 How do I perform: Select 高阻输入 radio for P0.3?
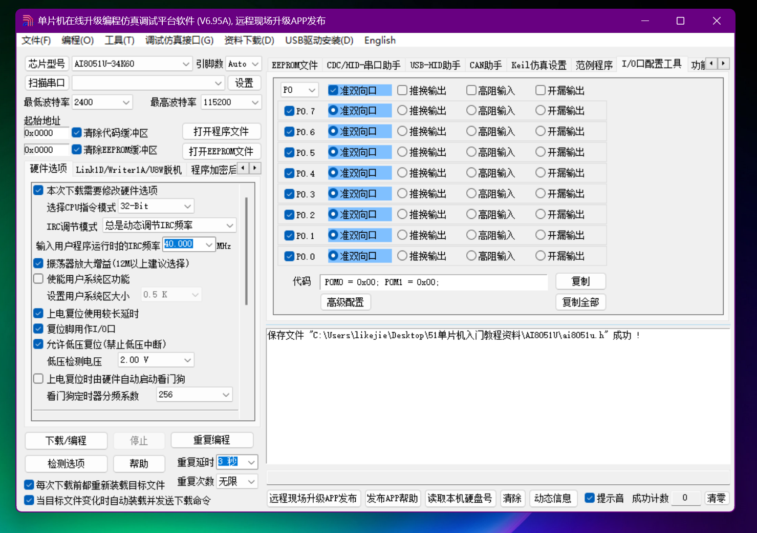click(x=471, y=194)
